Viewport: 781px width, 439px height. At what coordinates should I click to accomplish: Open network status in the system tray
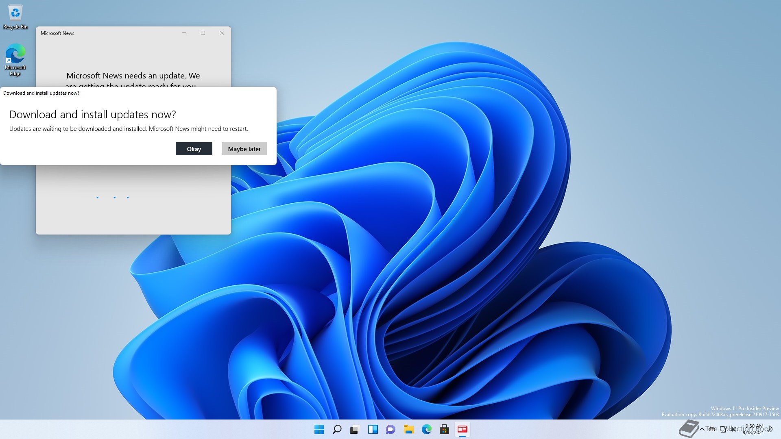(723, 429)
